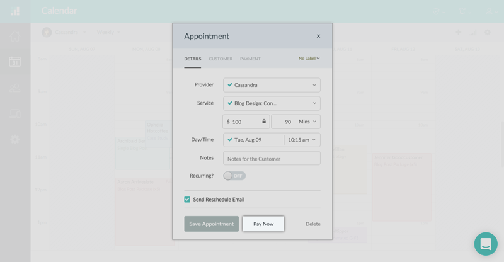The width and height of the screenshot is (504, 262).
Task: Select the Details tab
Action: point(193,59)
